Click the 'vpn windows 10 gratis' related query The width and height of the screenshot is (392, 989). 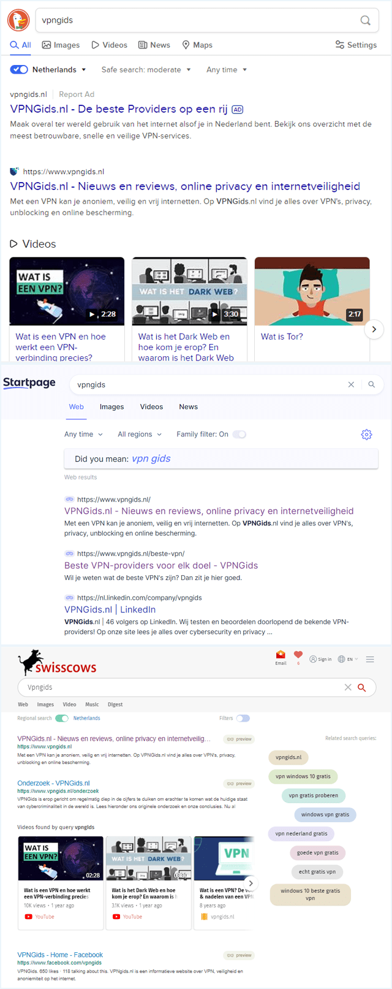click(303, 776)
